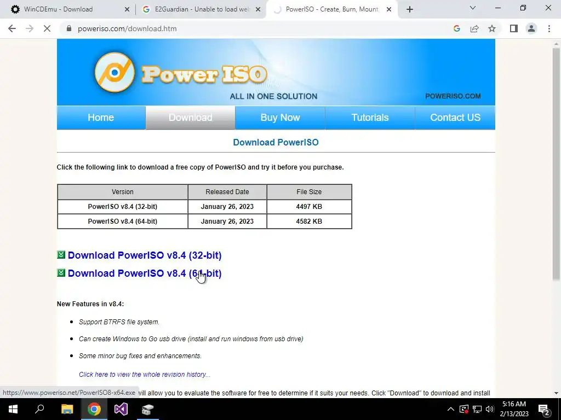
Task: Bookmark this page with the star icon
Action: [x=492, y=28]
